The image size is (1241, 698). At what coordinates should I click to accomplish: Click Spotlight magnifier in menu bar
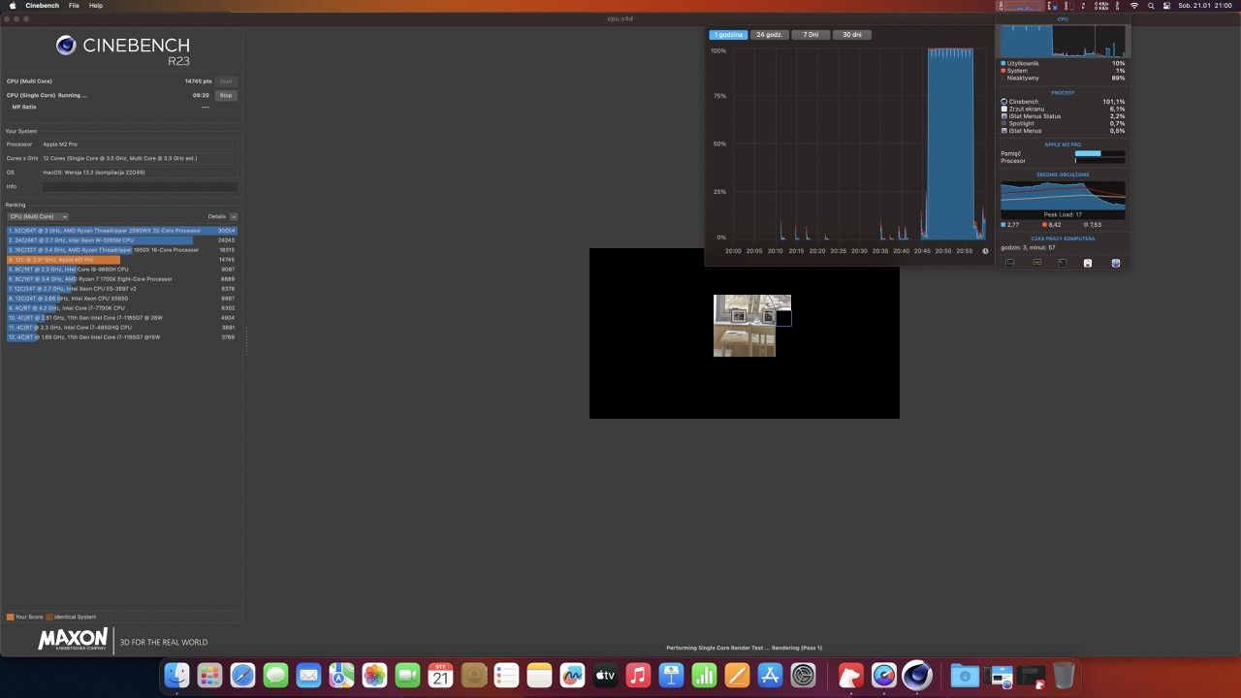(x=1151, y=6)
